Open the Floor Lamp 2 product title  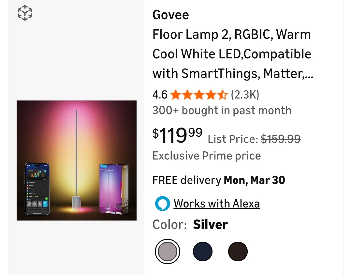pyautogui.click(x=232, y=54)
